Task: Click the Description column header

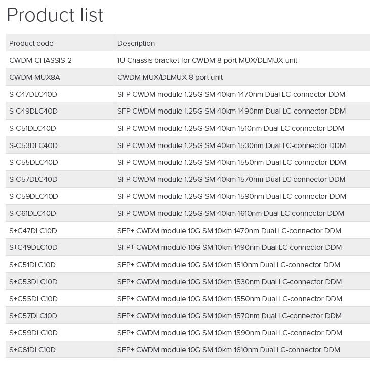Action: click(136, 43)
